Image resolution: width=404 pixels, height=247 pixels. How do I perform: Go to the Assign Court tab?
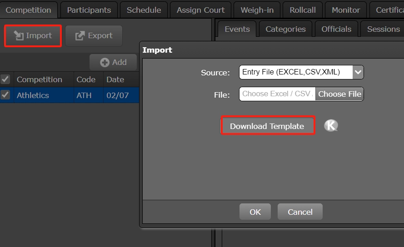click(x=200, y=10)
